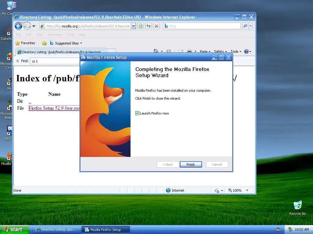Image resolution: width=313 pixels, height=234 pixels.
Task: Close the Find bar with X
Action: (17, 61)
